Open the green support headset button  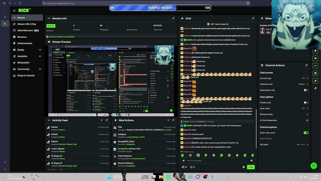(x=313, y=166)
